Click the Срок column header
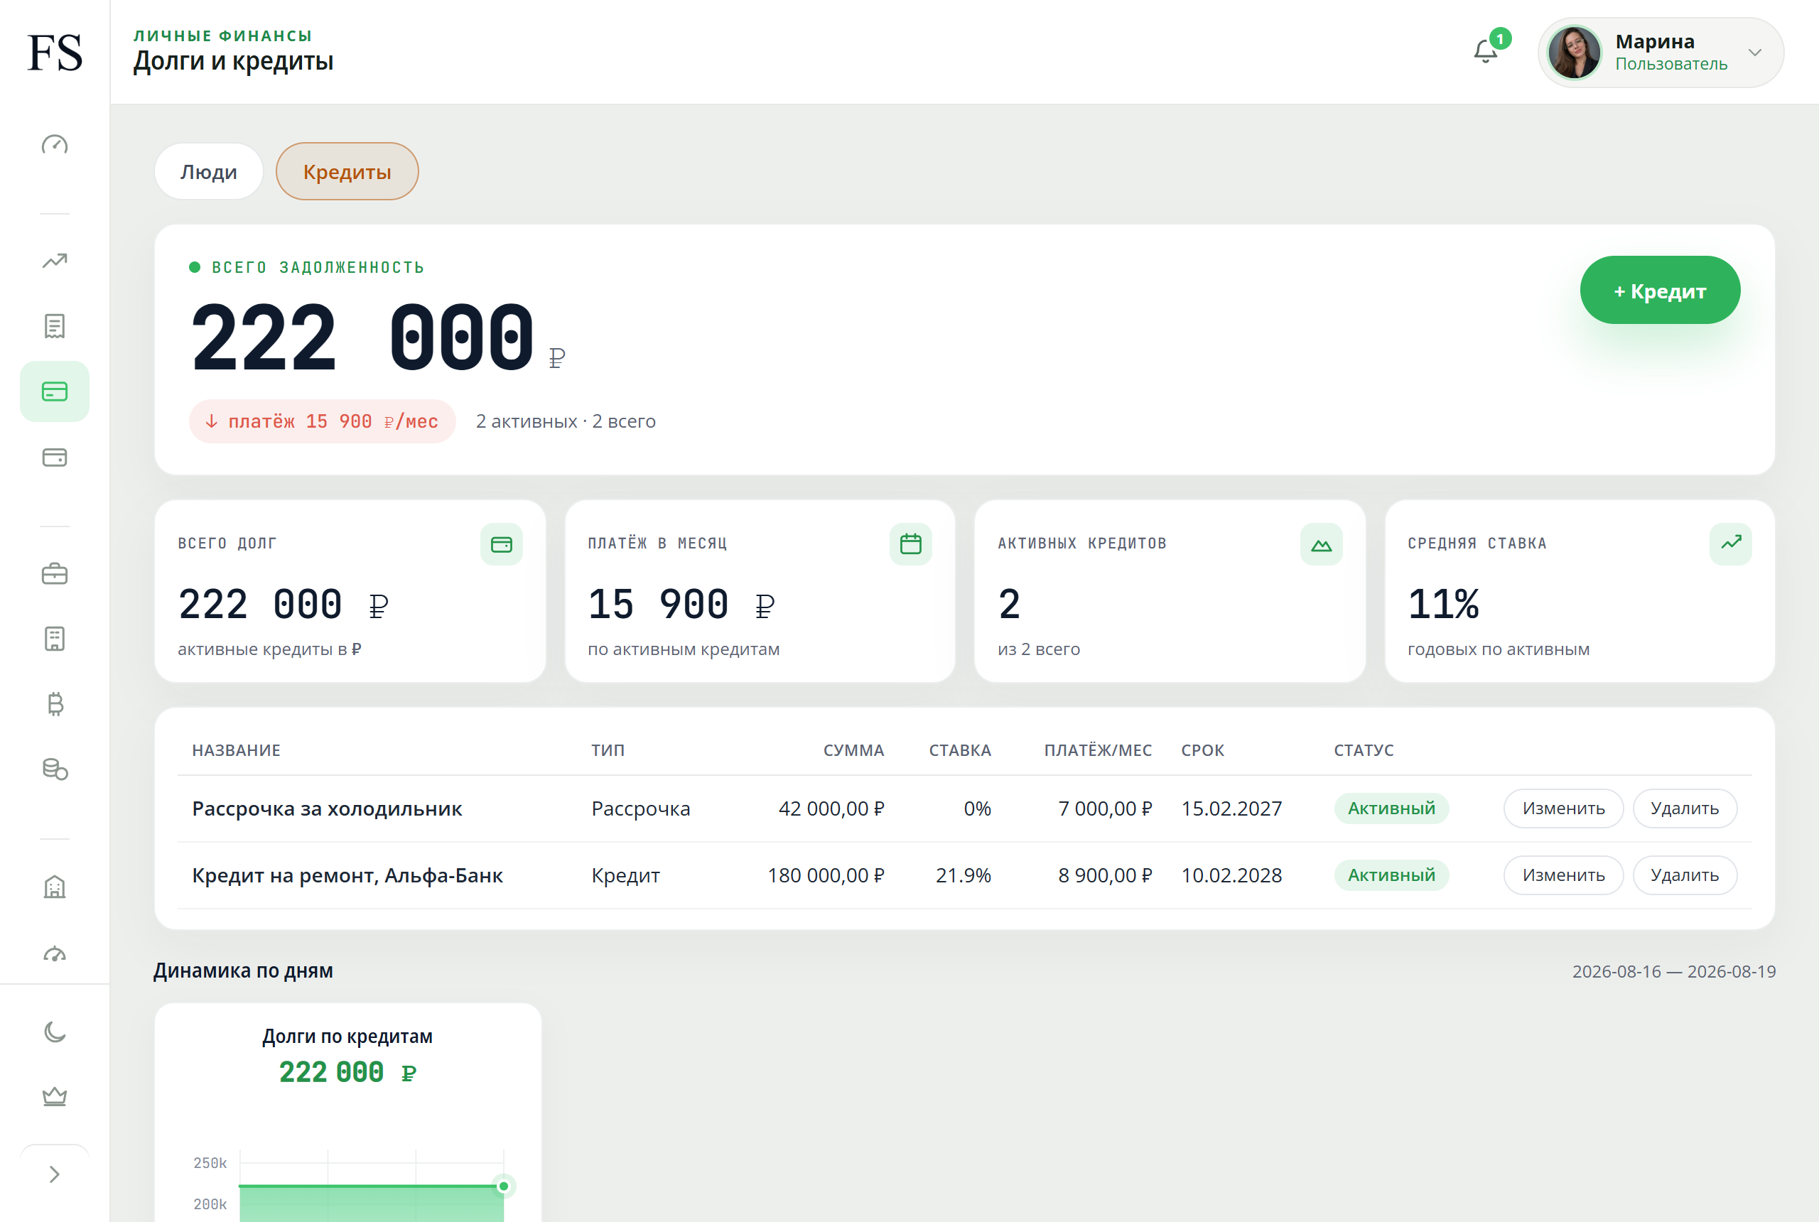The width and height of the screenshot is (1819, 1222). (x=1202, y=750)
